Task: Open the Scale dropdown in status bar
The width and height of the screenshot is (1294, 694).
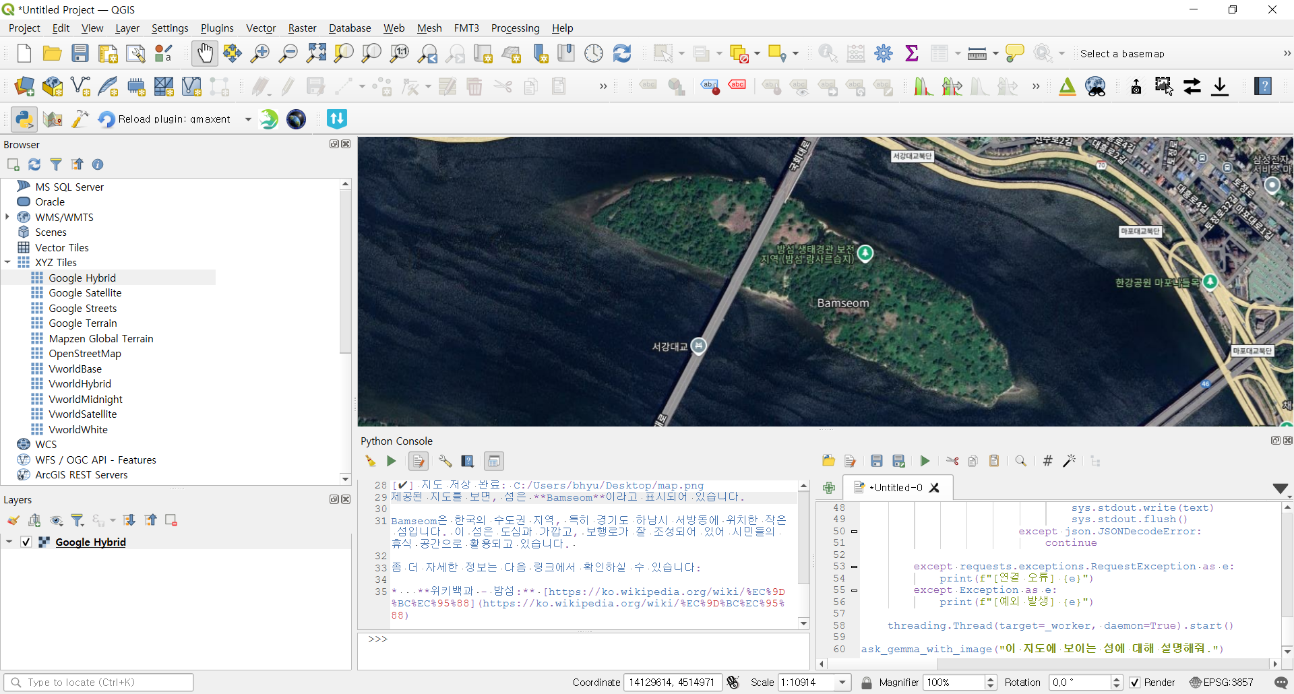Action: pyautogui.click(x=842, y=683)
